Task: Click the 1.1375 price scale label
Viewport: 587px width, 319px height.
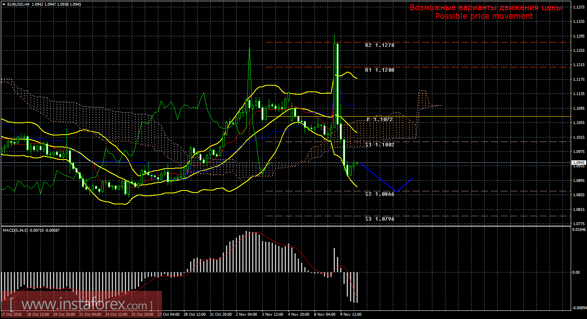Action: click(x=579, y=7)
